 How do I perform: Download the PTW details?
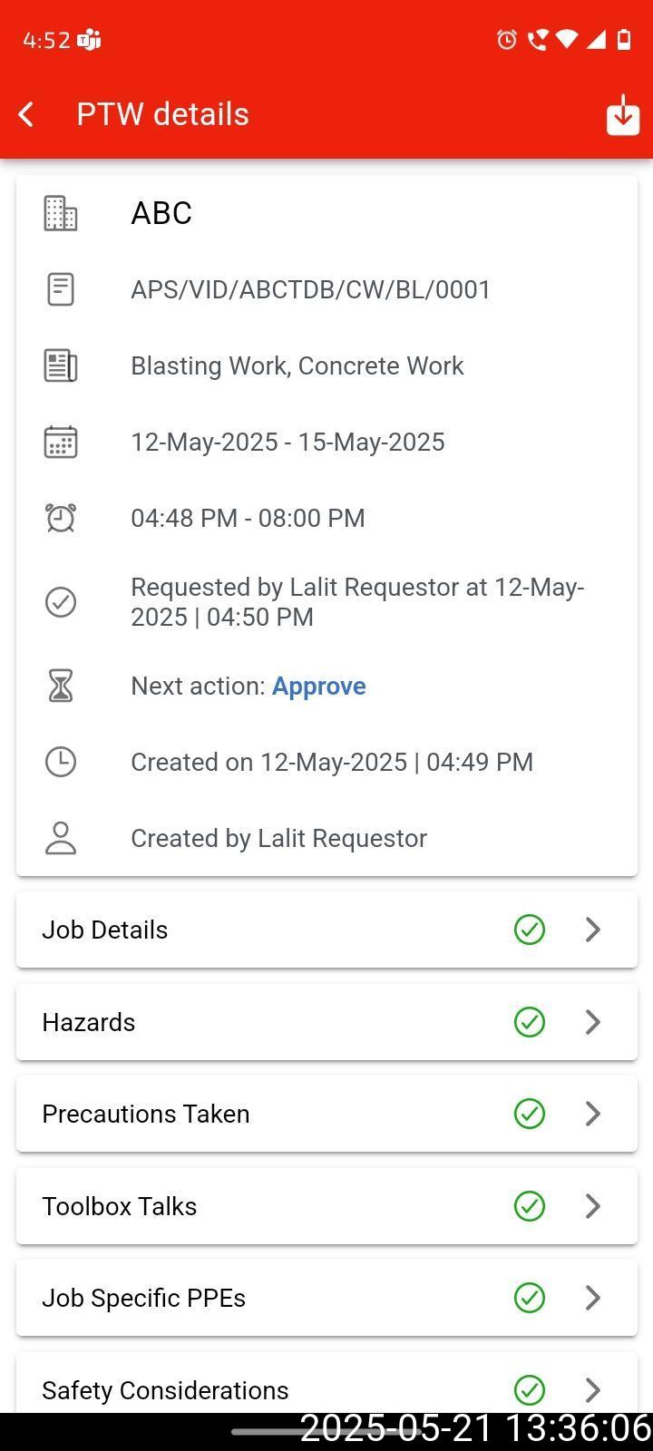pos(623,115)
